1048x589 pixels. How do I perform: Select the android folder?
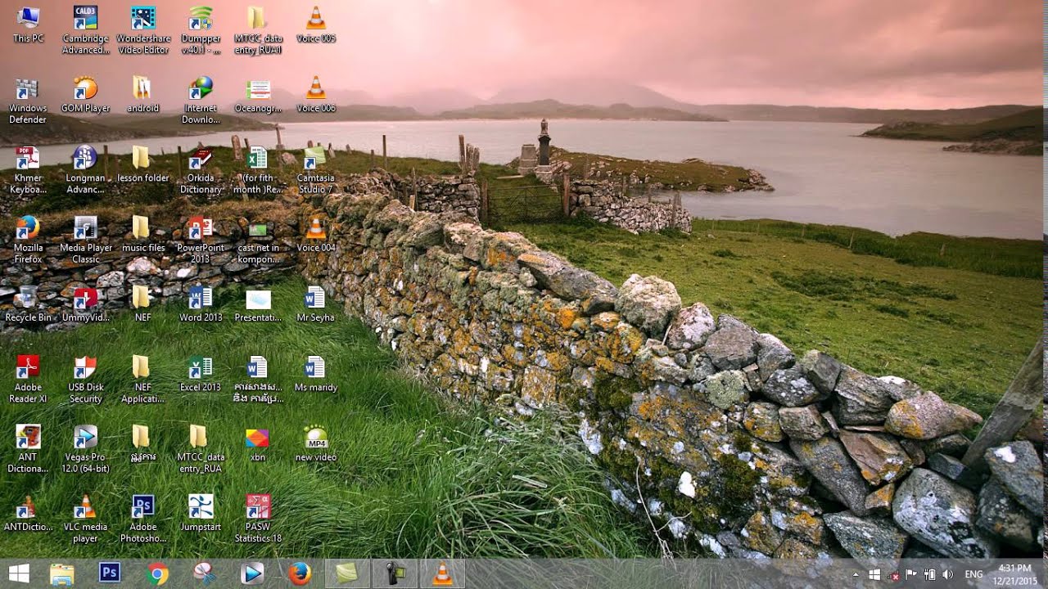click(x=142, y=95)
